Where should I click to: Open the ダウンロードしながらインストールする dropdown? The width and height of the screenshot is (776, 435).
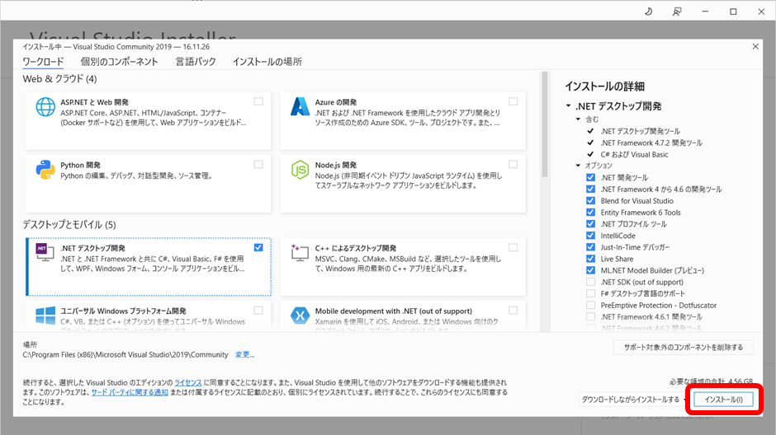pyautogui.click(x=632, y=400)
